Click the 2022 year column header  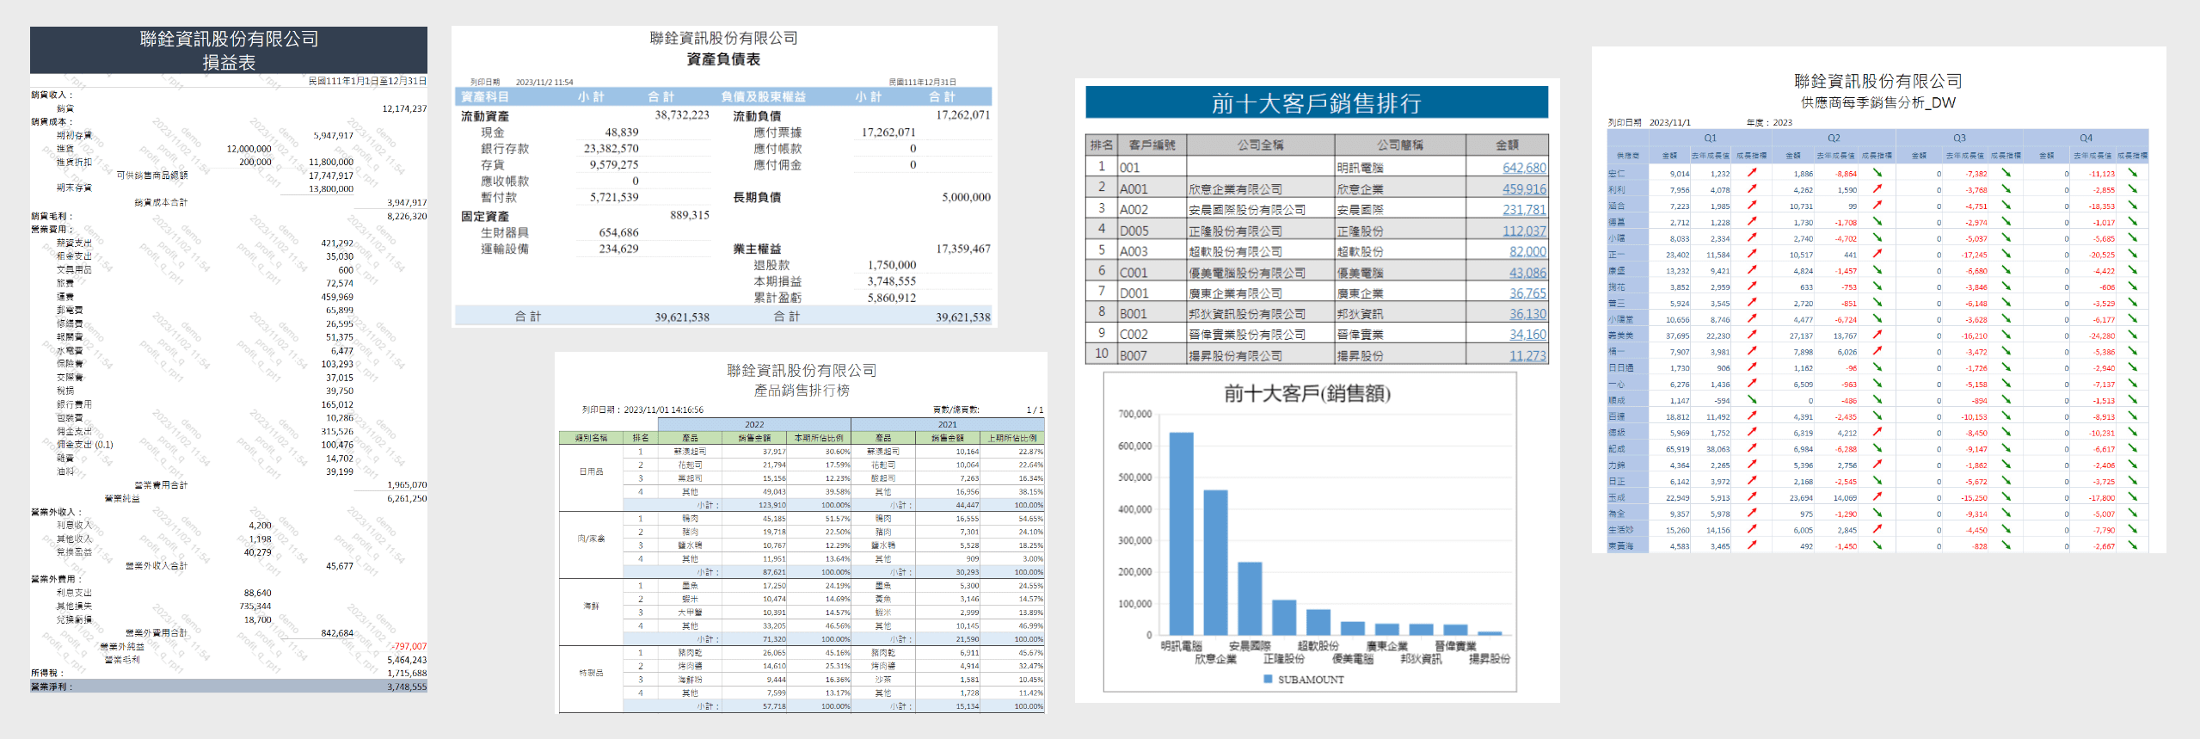pos(754,424)
